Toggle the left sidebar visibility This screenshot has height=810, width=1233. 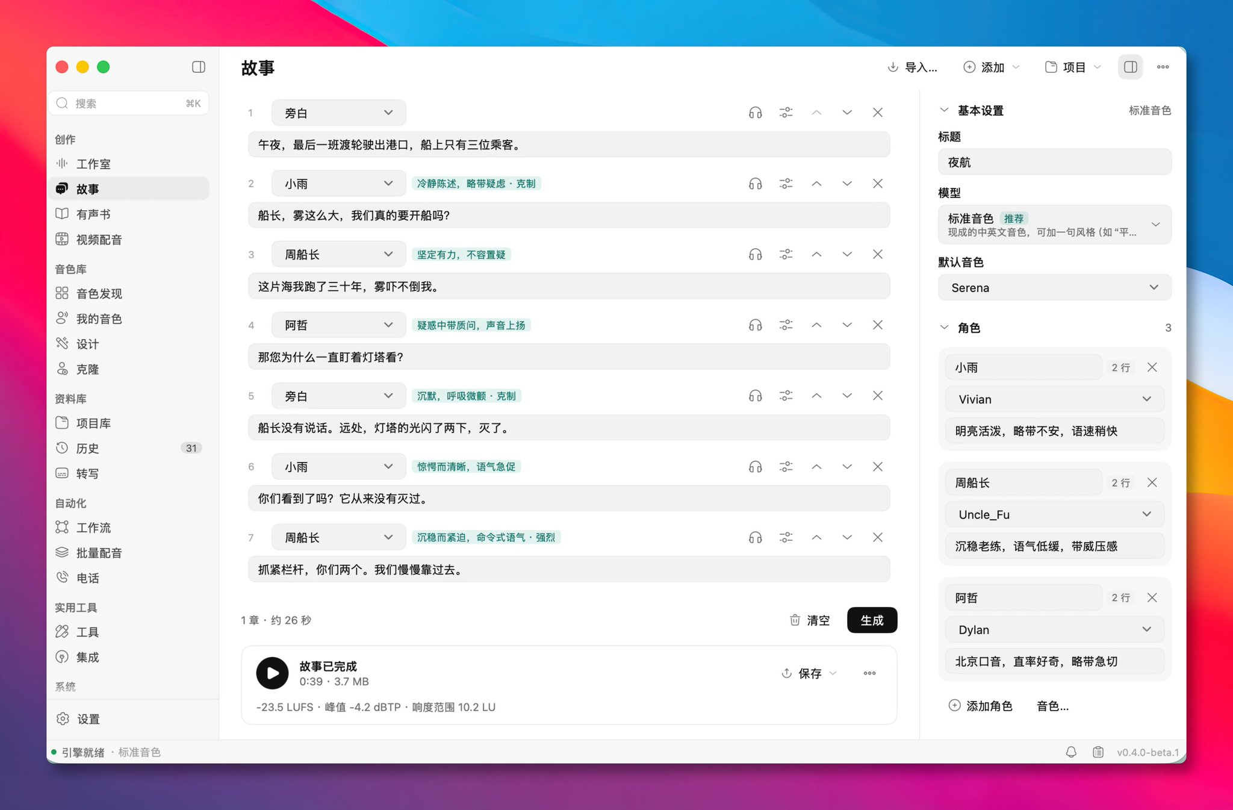point(199,67)
